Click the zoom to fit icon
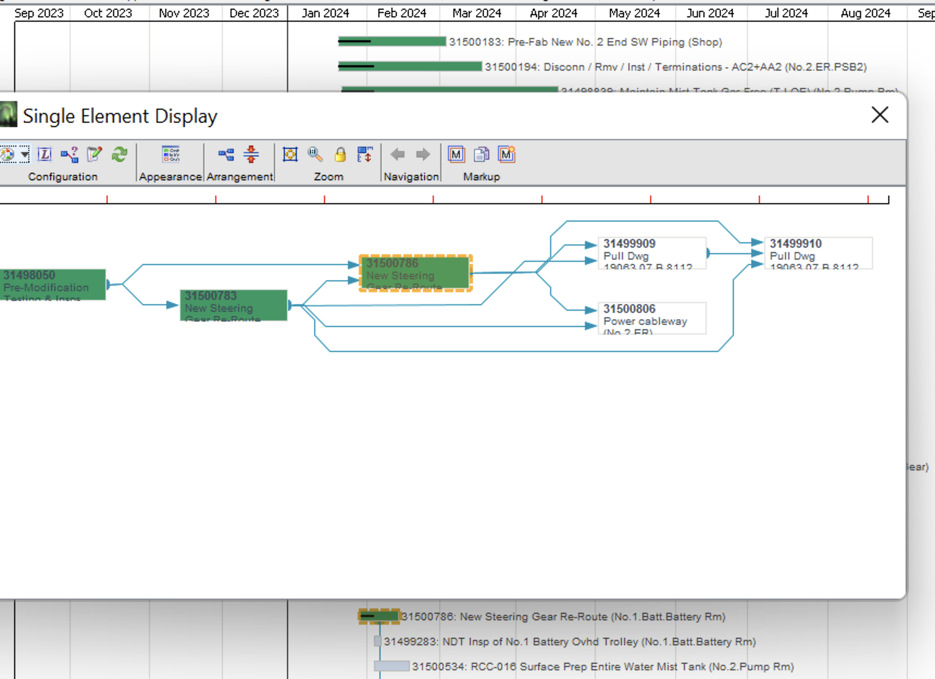This screenshot has height=679, width=935. 290,155
